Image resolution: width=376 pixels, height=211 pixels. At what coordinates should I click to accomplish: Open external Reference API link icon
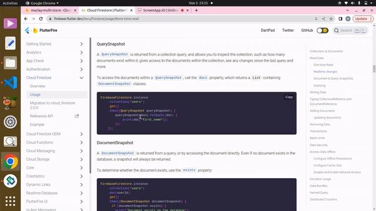click(x=77, y=116)
